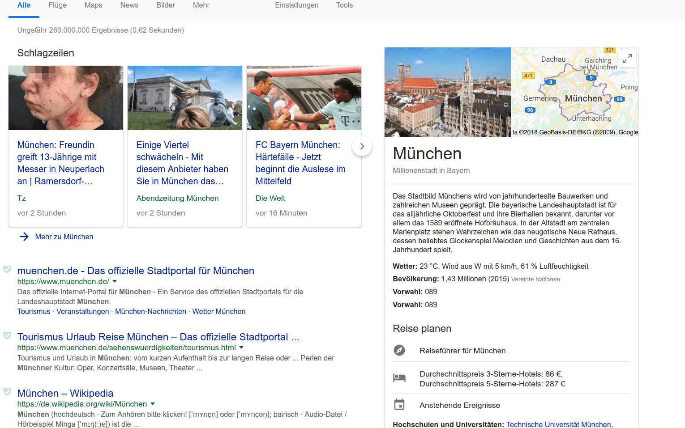
Task: Open the dropdown arrow next to https://www.muenchen.de/
Action: (x=115, y=281)
